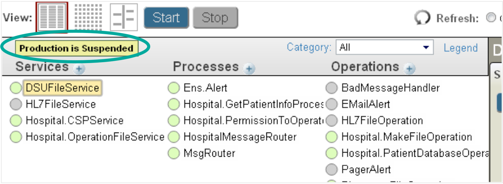Screen dimensions: 503x184
Task: Click the circular Refresh arrow icon
Action: (422, 18)
